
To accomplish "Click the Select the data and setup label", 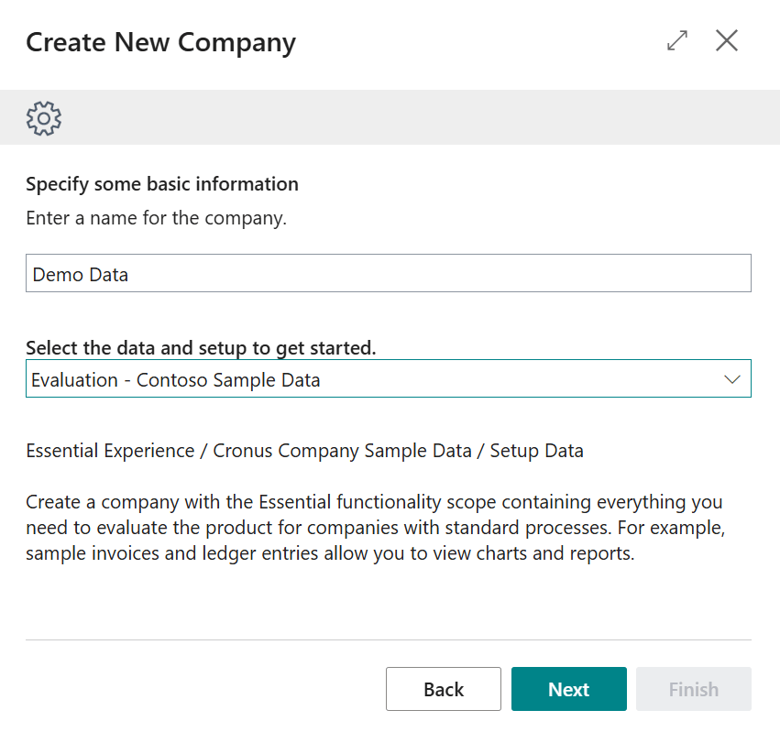I will (x=201, y=348).
